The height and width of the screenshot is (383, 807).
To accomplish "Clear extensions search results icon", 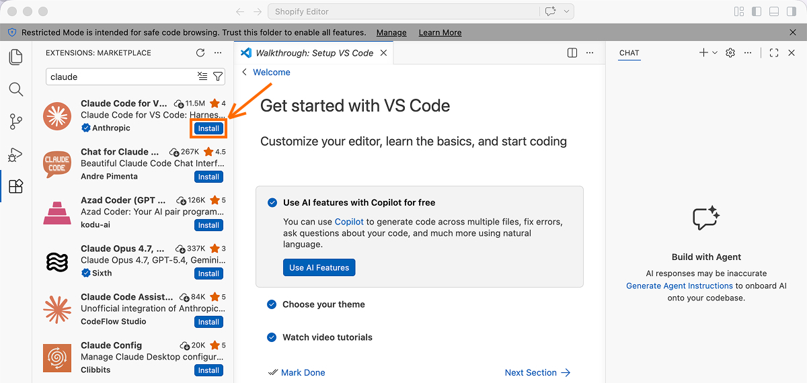I will [x=202, y=77].
